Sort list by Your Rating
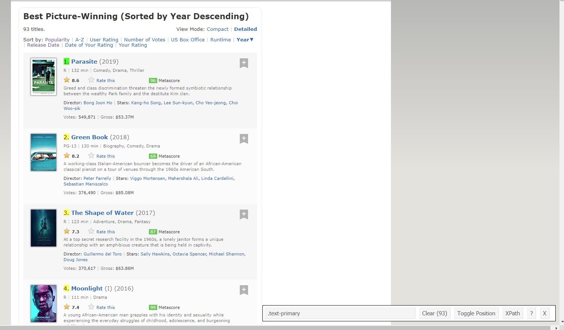Image resolution: width=564 pixels, height=330 pixels. pos(133,45)
